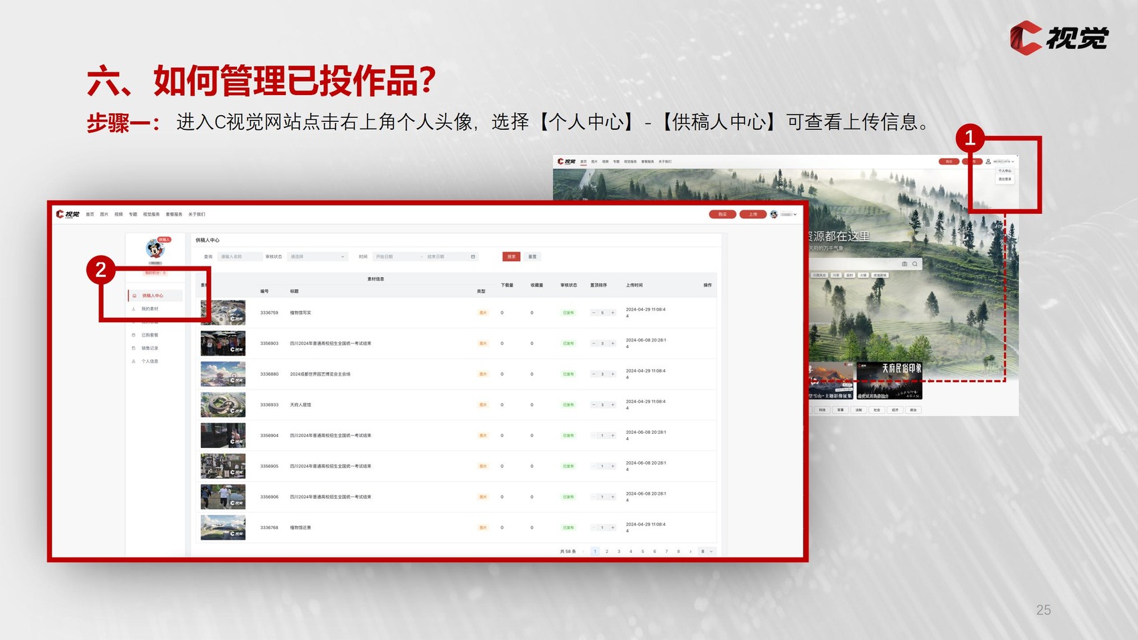Open the thumbnail of 天府人居馆 item
Viewport: 1138px width, 640px height.
coord(223,405)
